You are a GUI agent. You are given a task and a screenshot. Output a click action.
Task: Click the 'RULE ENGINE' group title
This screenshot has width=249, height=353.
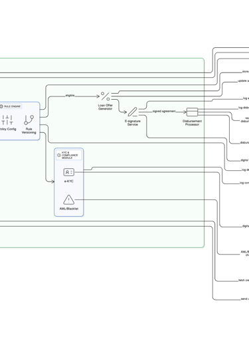tap(12, 106)
